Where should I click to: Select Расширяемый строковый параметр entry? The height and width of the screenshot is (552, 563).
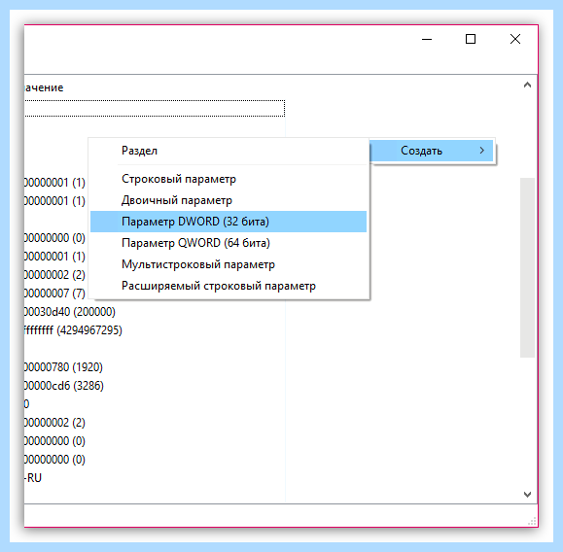click(x=229, y=286)
